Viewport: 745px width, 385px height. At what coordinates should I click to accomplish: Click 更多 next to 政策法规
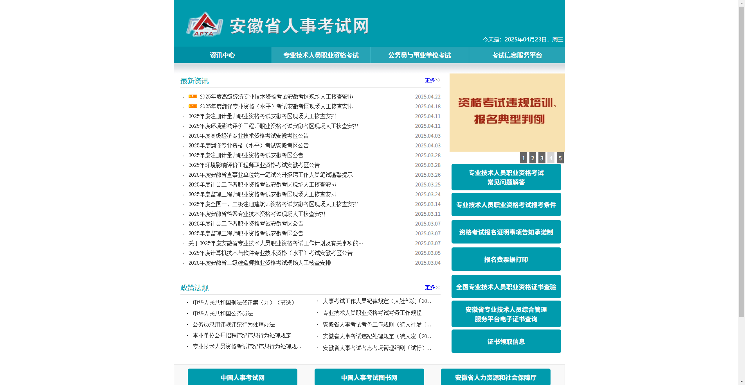pyautogui.click(x=429, y=287)
